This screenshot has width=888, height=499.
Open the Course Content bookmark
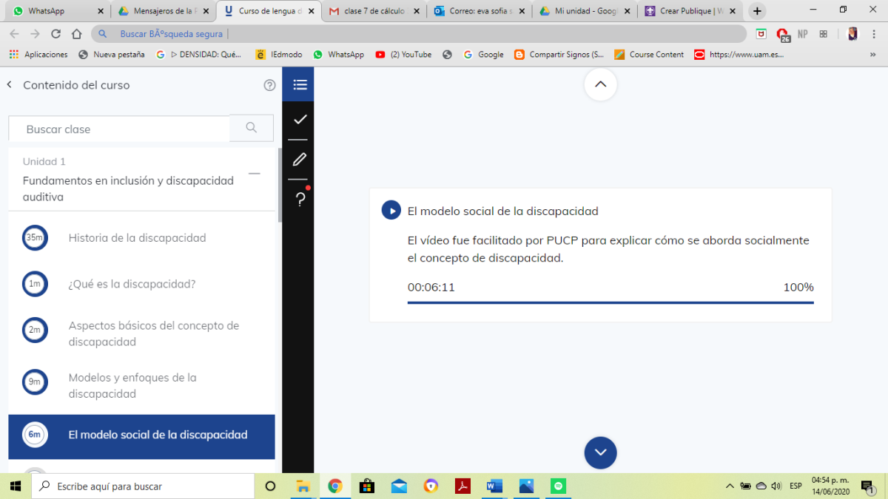[x=649, y=55]
